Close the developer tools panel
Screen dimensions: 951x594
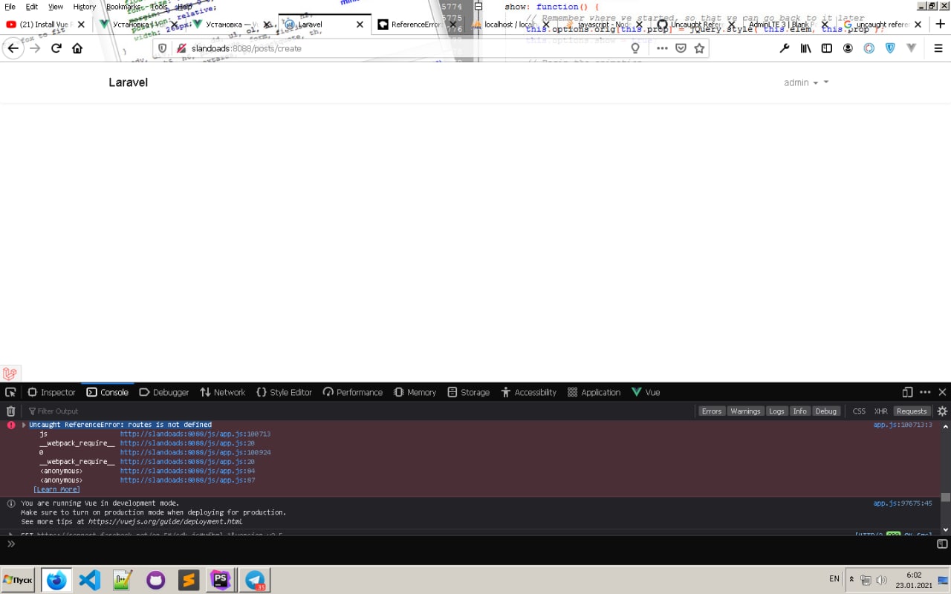coord(942,392)
